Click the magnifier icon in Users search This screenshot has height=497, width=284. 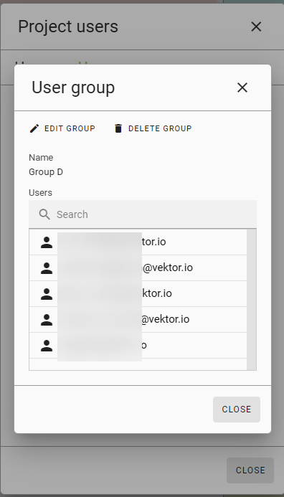[x=44, y=214]
